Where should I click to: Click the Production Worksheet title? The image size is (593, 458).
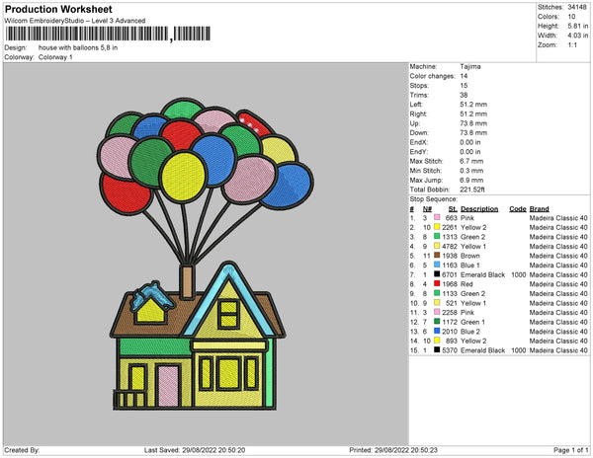click(58, 9)
